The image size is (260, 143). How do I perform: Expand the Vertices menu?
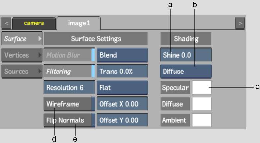coord(22,55)
